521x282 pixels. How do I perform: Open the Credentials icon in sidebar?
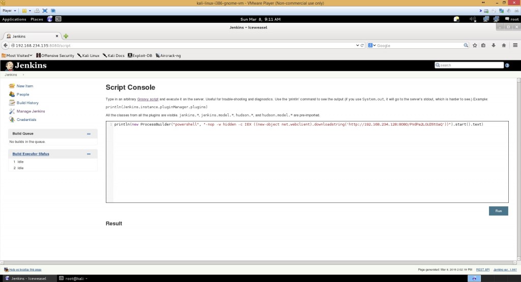(x=12, y=119)
